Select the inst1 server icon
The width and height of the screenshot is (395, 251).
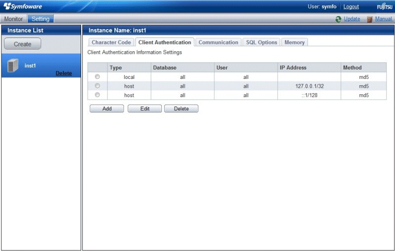click(x=13, y=66)
